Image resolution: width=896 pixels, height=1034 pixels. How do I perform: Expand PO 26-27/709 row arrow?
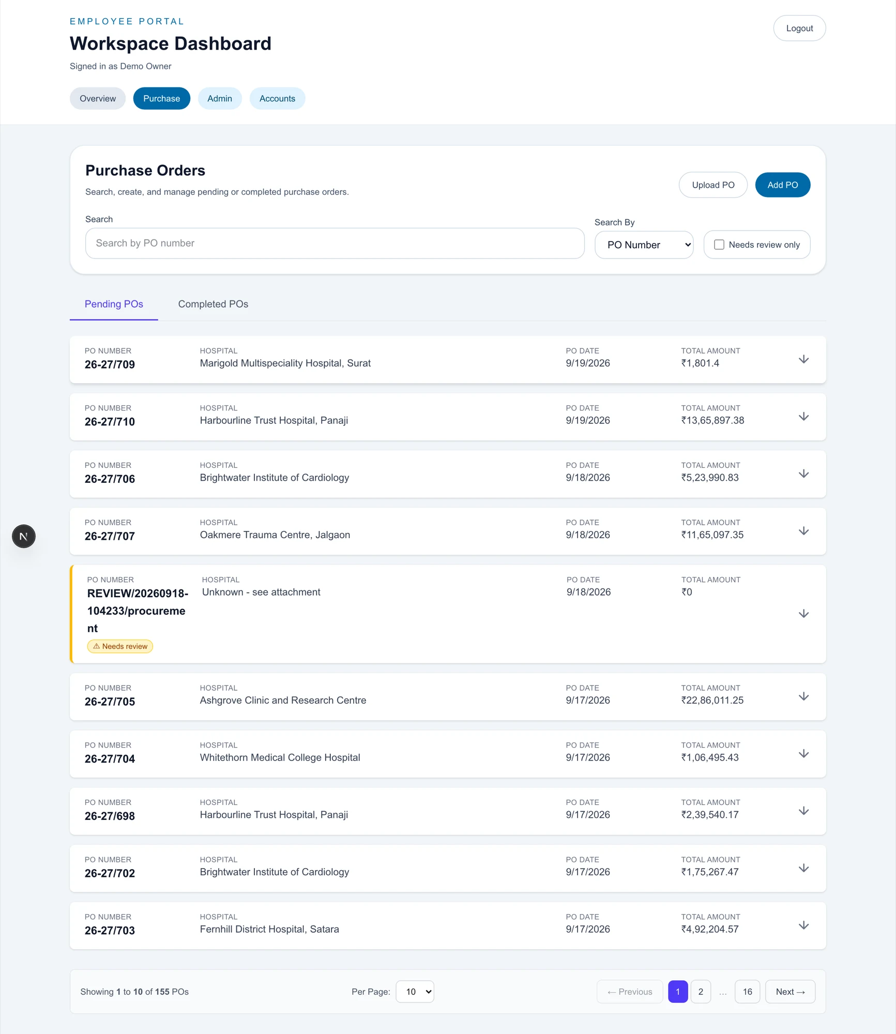803,359
